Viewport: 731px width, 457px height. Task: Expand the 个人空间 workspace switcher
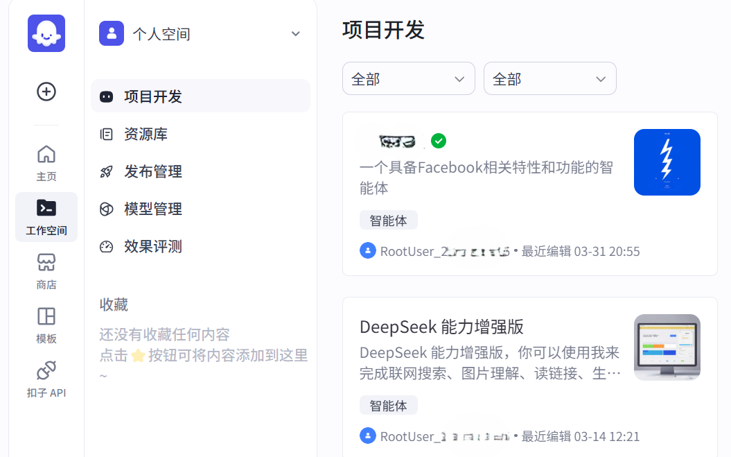(x=200, y=33)
